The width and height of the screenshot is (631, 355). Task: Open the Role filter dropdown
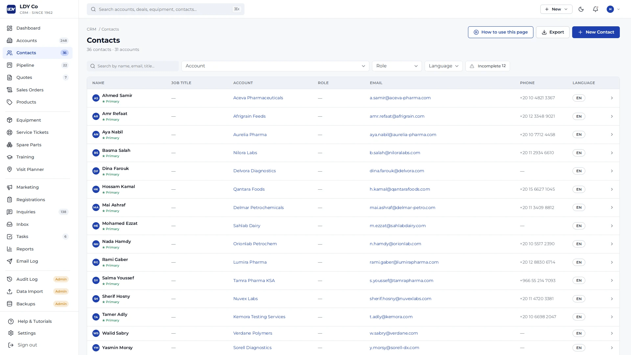(397, 66)
